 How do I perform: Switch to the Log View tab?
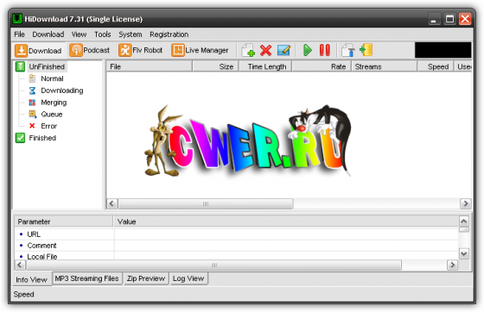coord(188,278)
